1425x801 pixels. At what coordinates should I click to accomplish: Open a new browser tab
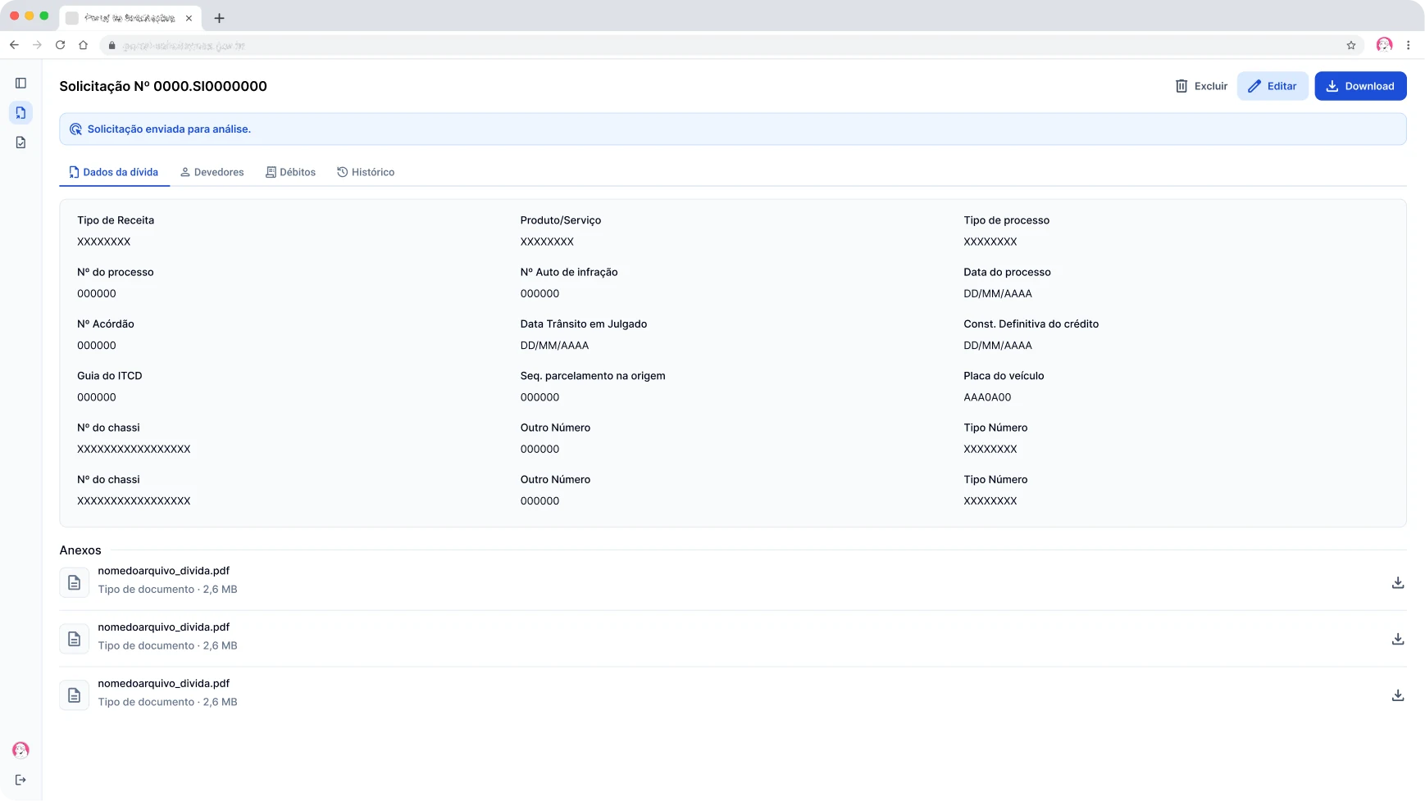219,18
